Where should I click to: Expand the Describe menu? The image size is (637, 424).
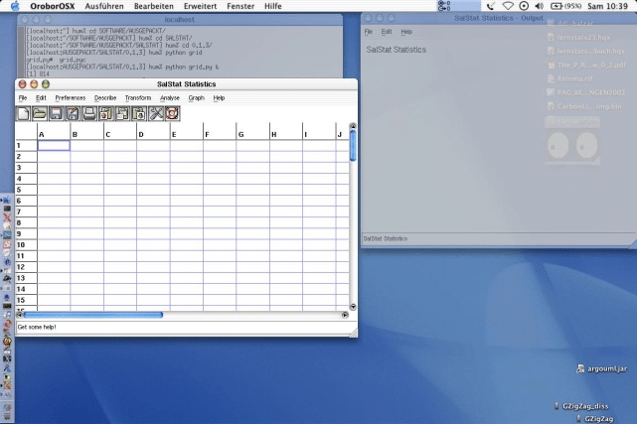(105, 98)
